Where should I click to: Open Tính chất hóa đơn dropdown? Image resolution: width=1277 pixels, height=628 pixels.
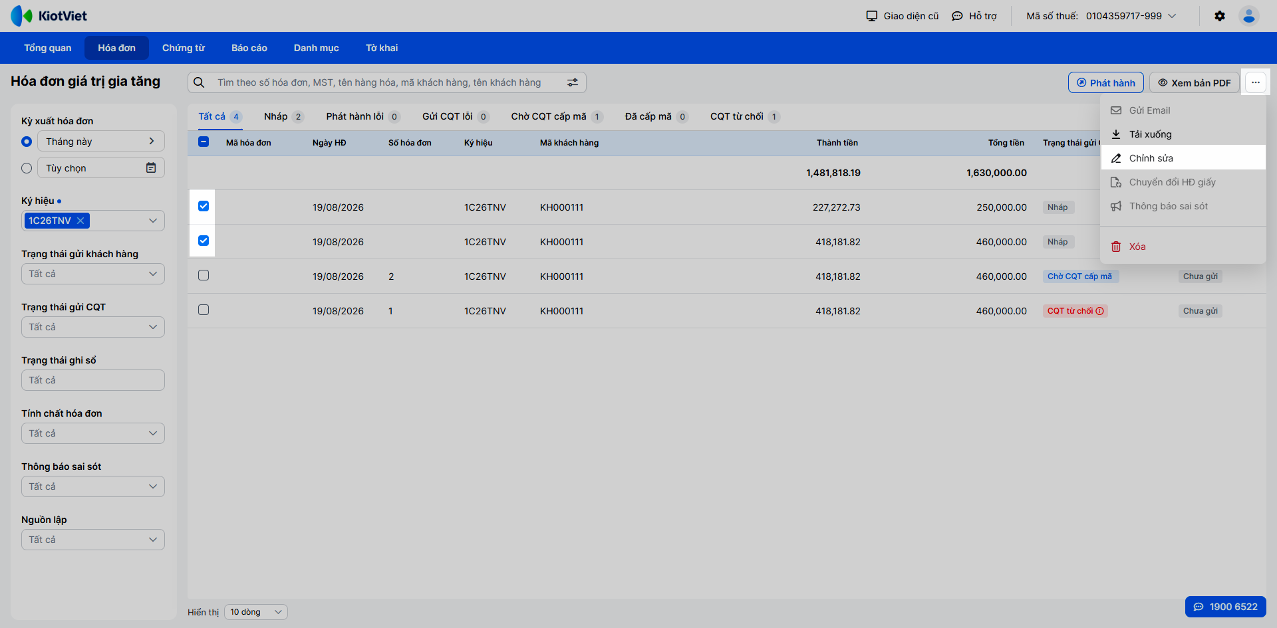click(93, 433)
